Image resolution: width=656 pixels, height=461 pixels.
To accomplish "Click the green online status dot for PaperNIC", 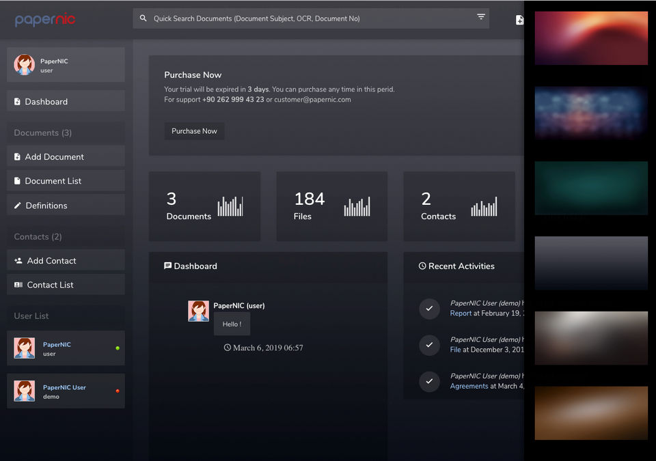I will tap(118, 348).
